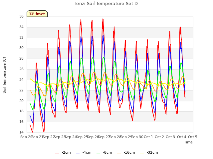Click the Oct 5 x-axis label
This screenshot has height=159, width=213.
point(193,137)
